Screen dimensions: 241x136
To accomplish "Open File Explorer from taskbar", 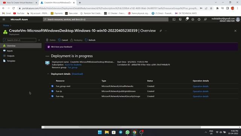I will point(107,132).
